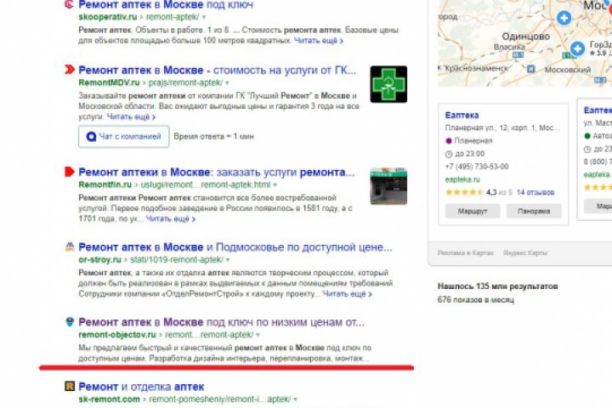This screenshot has width=612, height=408.
Task: Click 'Яндекс.Карты' footer link
Action: [x=525, y=253]
